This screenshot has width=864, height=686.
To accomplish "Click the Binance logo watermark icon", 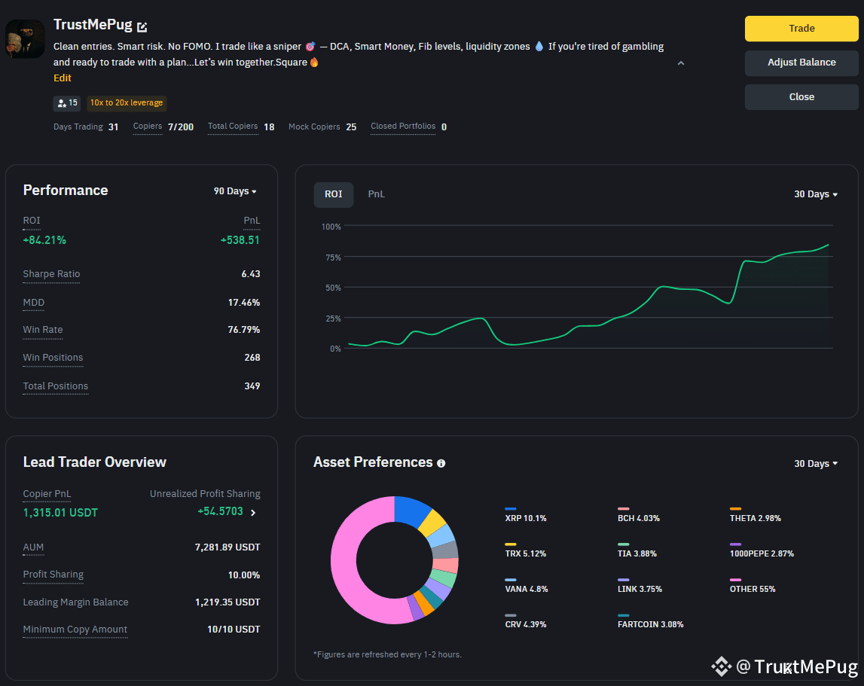I will tap(721, 666).
